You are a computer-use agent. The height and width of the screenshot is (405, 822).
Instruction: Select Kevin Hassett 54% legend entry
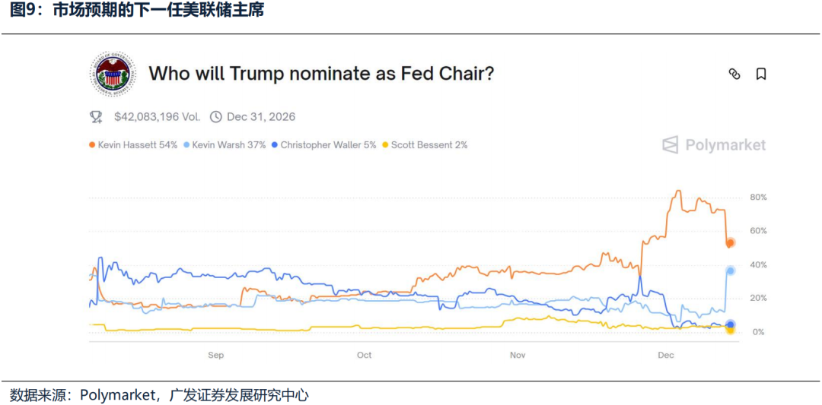(x=137, y=145)
